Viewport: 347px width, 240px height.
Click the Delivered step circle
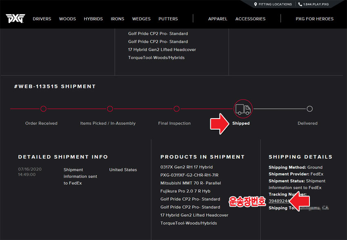(309, 109)
